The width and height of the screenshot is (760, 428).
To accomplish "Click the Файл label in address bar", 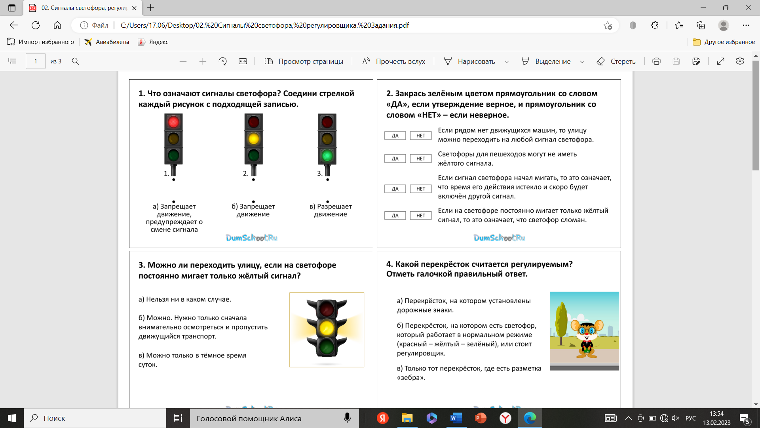I will coord(100,25).
